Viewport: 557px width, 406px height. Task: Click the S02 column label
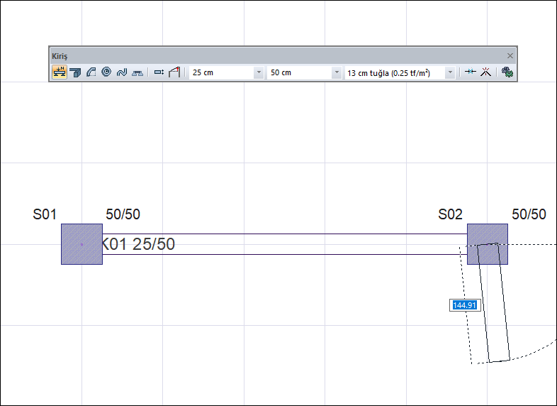(450, 214)
